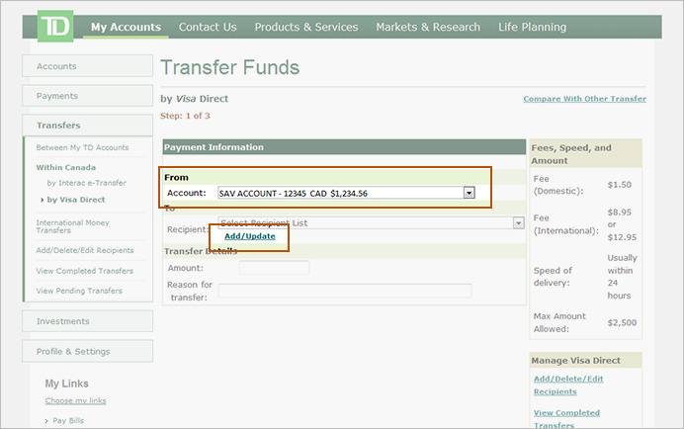The width and height of the screenshot is (684, 429).
Task: Open Life Planning menu
Action: (x=532, y=27)
